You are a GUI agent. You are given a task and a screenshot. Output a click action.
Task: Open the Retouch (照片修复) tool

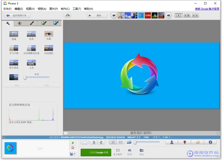(x=14, y=63)
